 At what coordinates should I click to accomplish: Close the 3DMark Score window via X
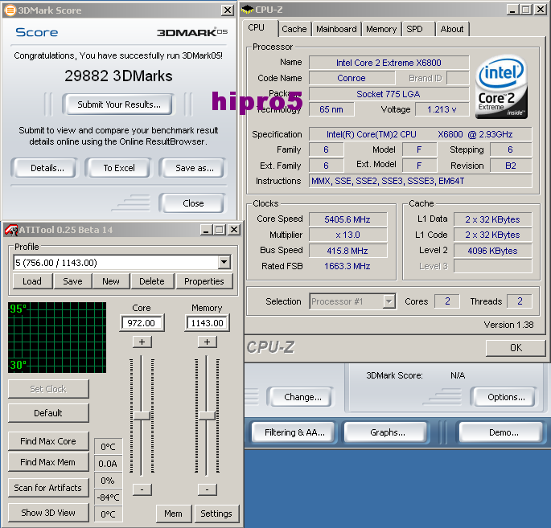point(228,10)
